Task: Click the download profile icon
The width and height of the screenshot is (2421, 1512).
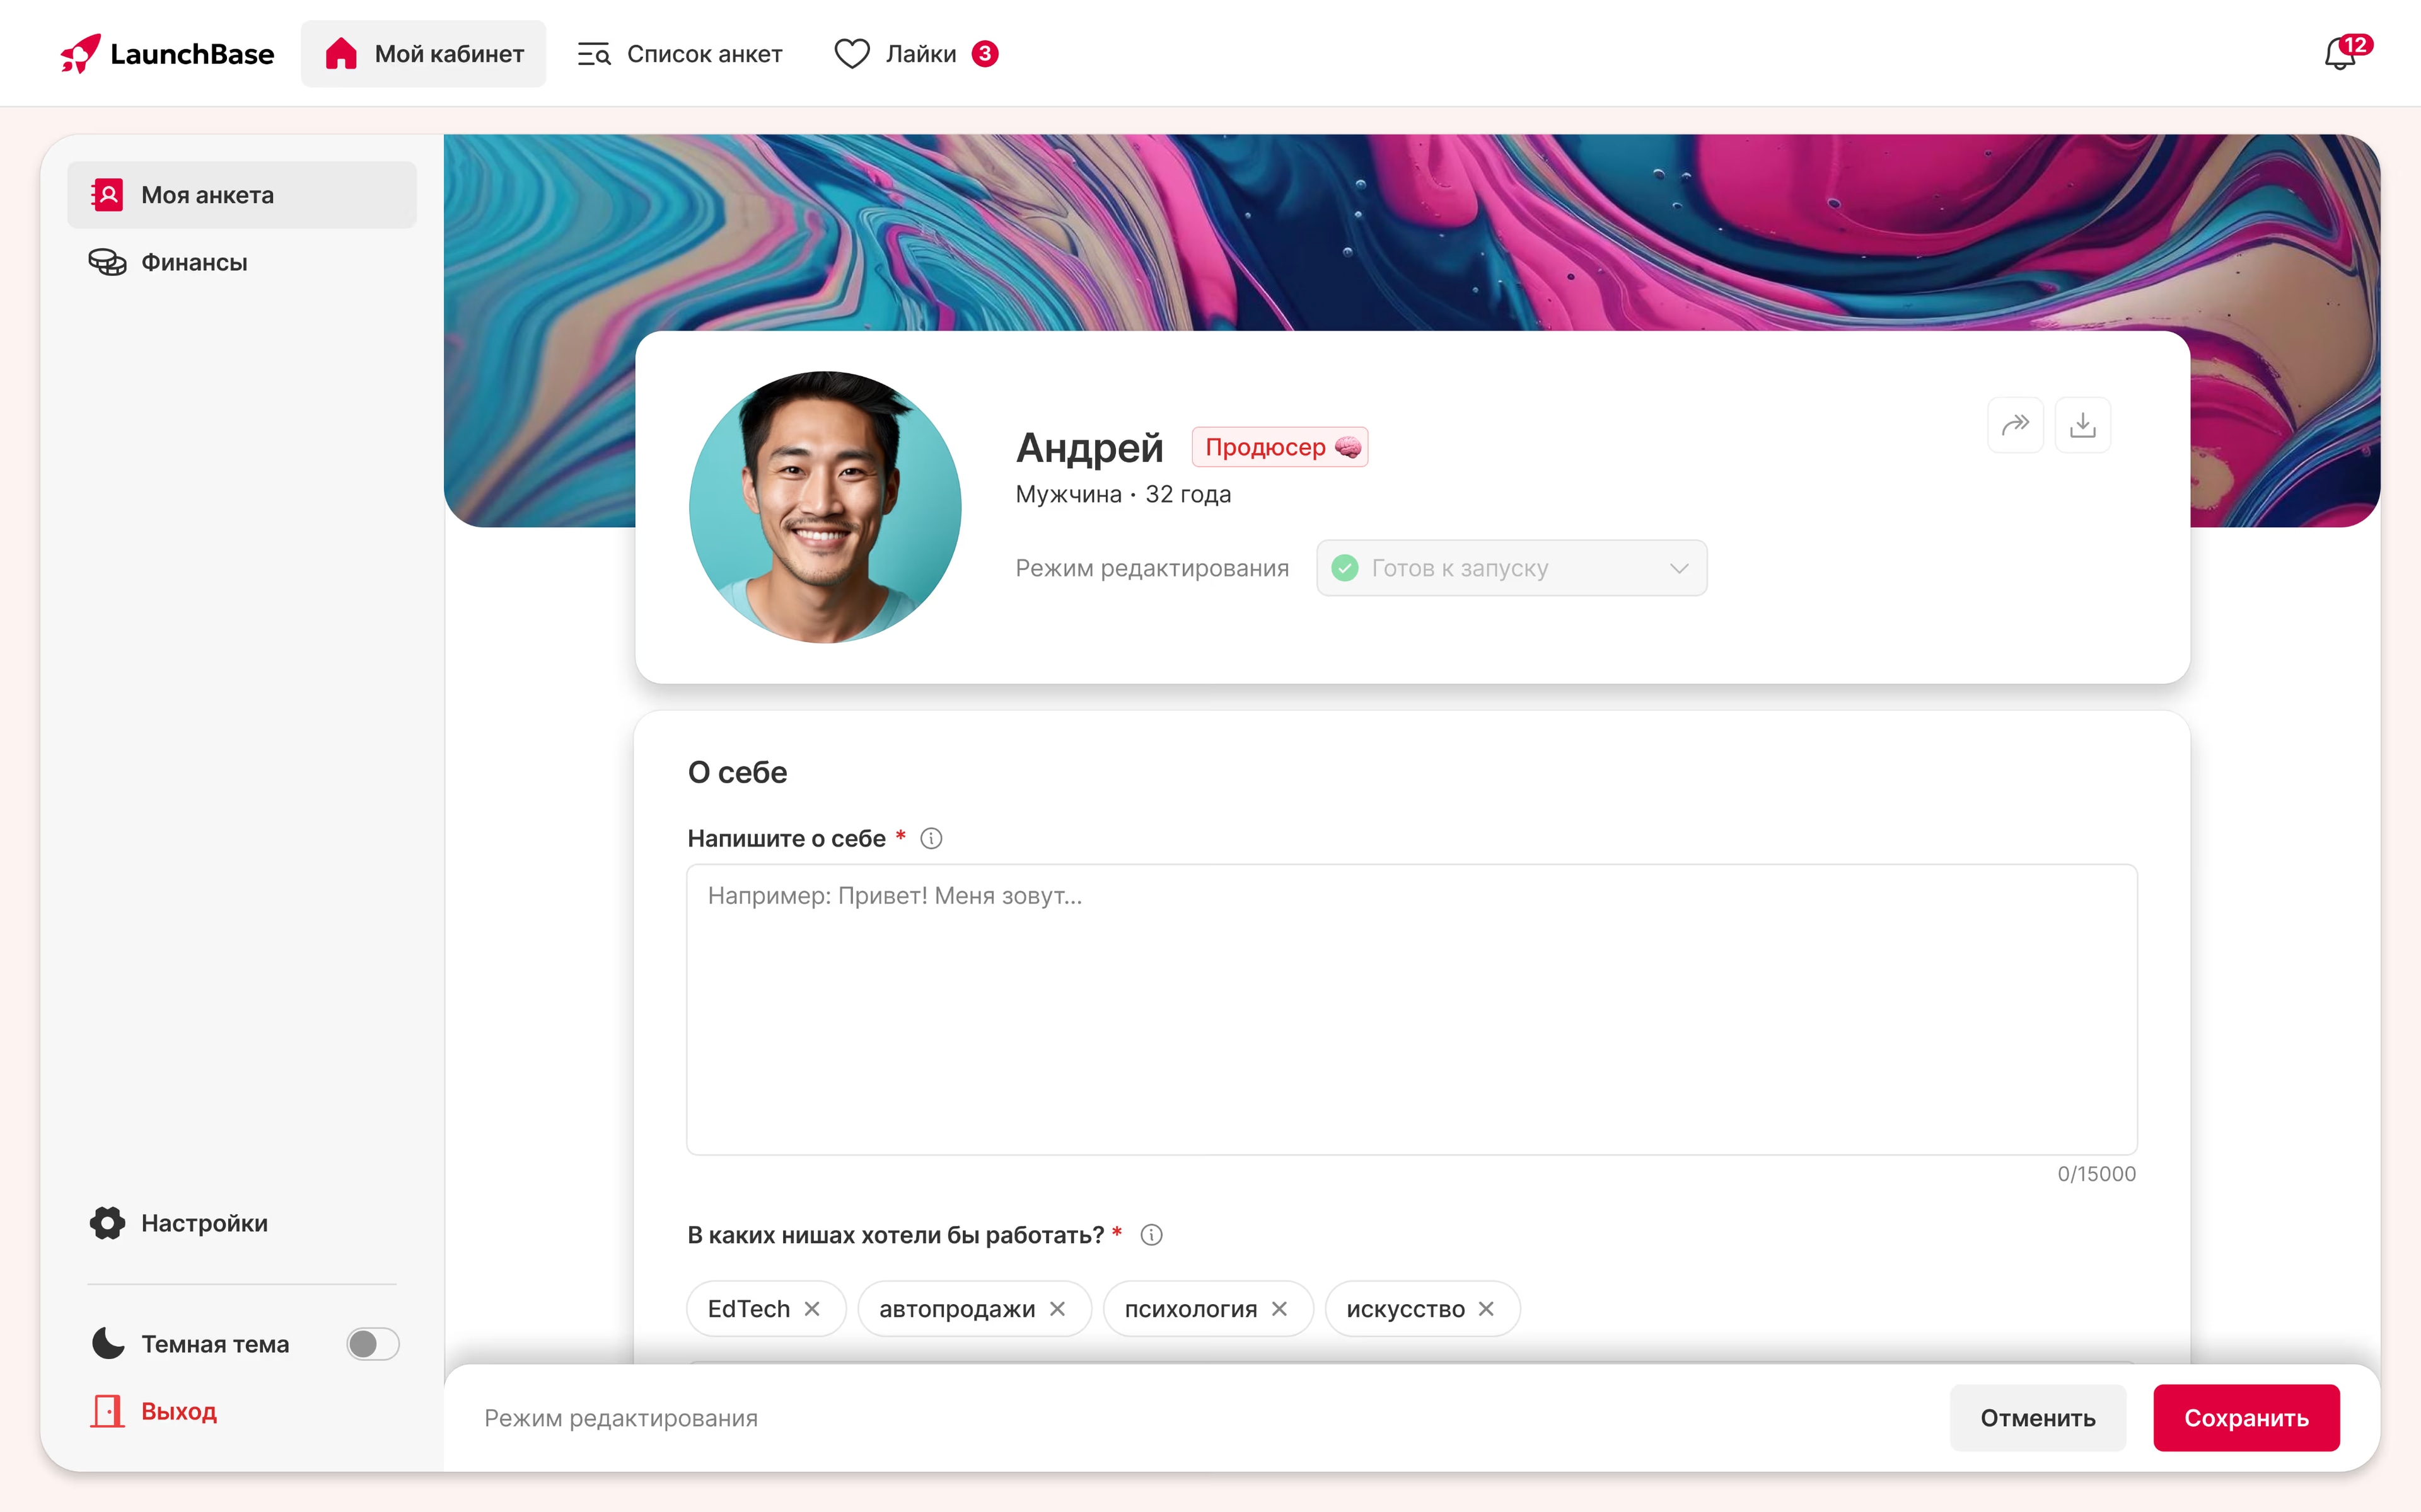Action: click(2082, 425)
